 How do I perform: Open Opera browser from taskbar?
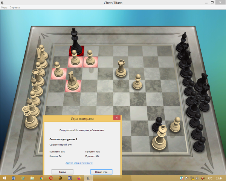(x=51, y=178)
